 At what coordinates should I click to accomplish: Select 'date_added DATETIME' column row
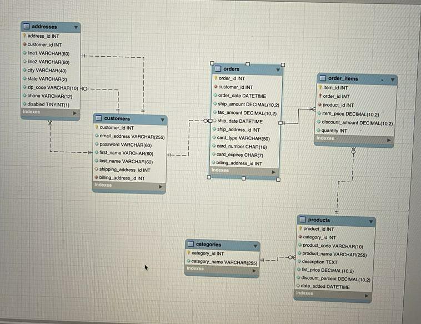click(x=333, y=287)
